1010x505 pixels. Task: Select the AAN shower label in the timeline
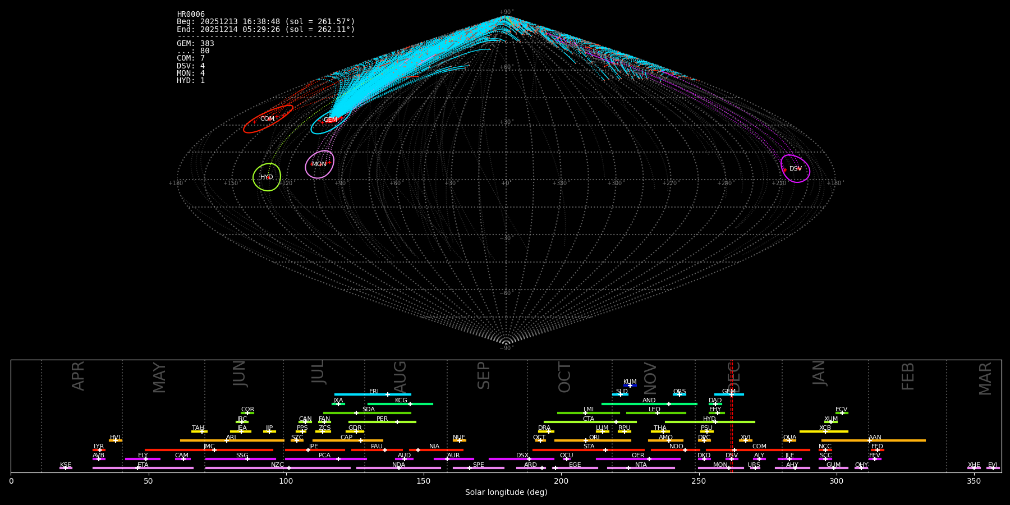pos(875,438)
